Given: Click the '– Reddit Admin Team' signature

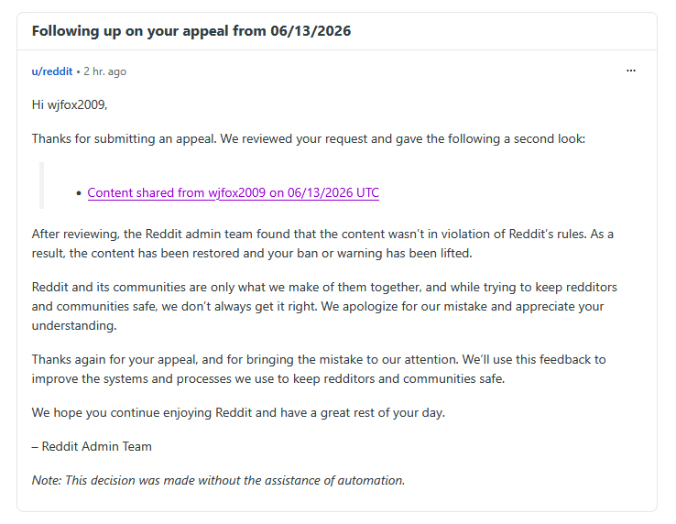Looking at the screenshot, I should coord(92,446).
